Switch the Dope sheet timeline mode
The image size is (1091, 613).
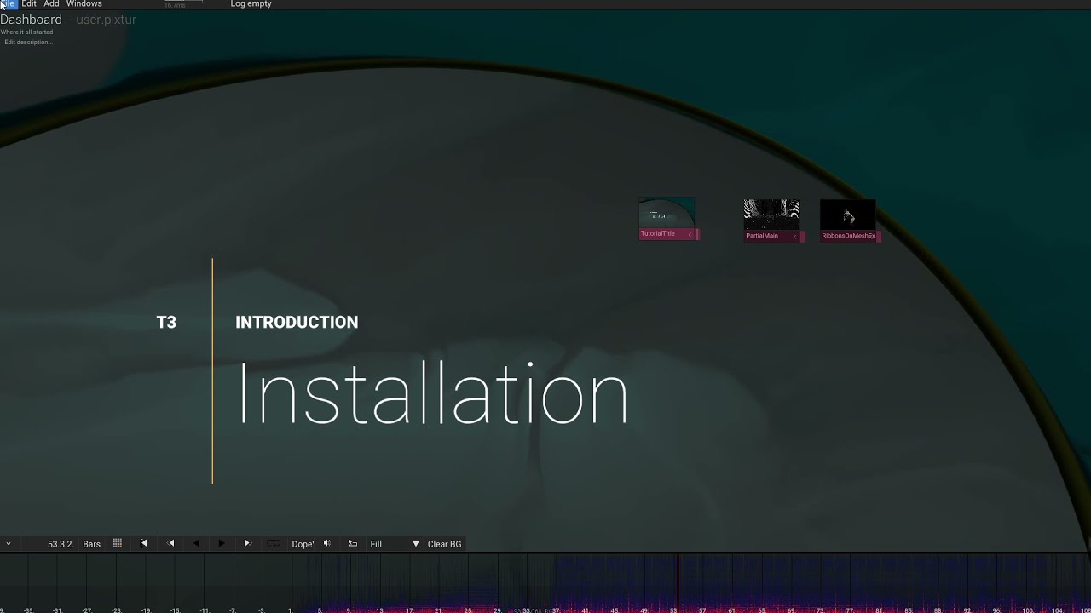coord(303,544)
